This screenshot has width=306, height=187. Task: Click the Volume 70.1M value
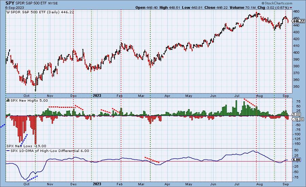(242, 7)
